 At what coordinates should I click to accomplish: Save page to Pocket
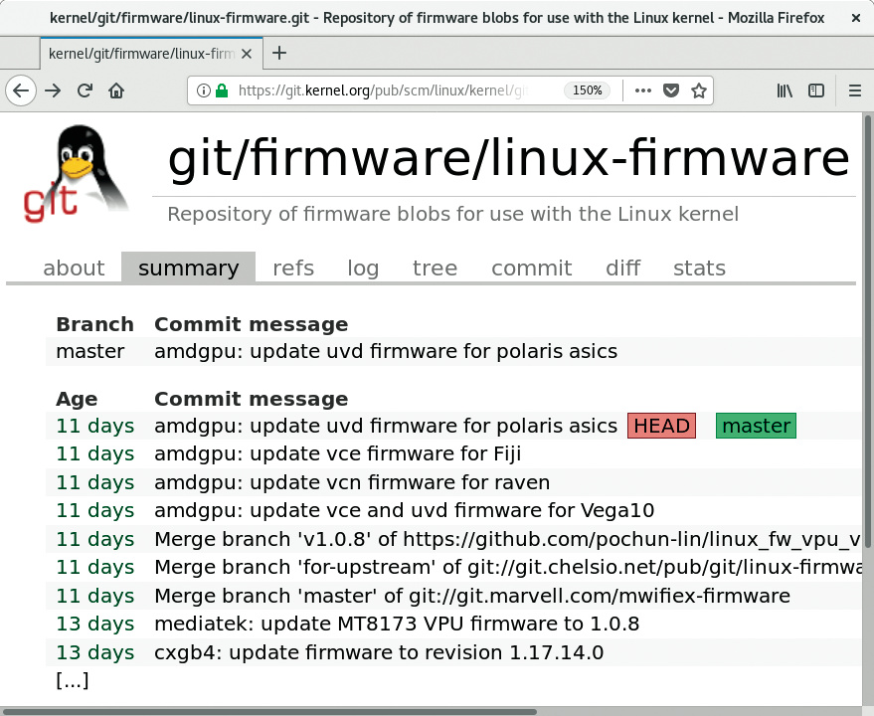(671, 90)
